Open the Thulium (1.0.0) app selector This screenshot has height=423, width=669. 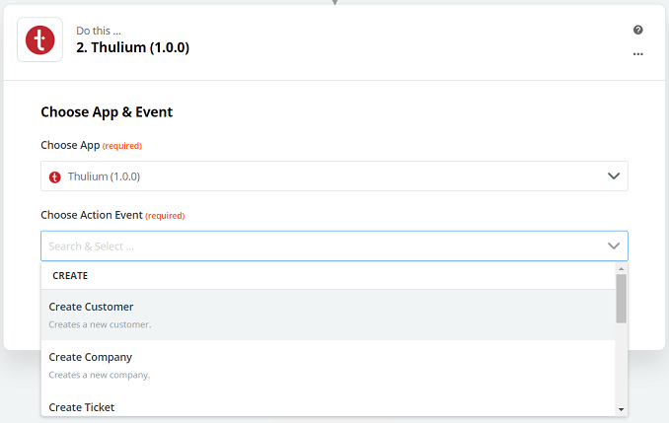point(334,176)
